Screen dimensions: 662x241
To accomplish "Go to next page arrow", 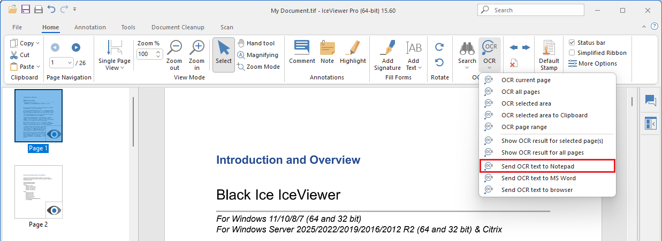I will (76, 47).
